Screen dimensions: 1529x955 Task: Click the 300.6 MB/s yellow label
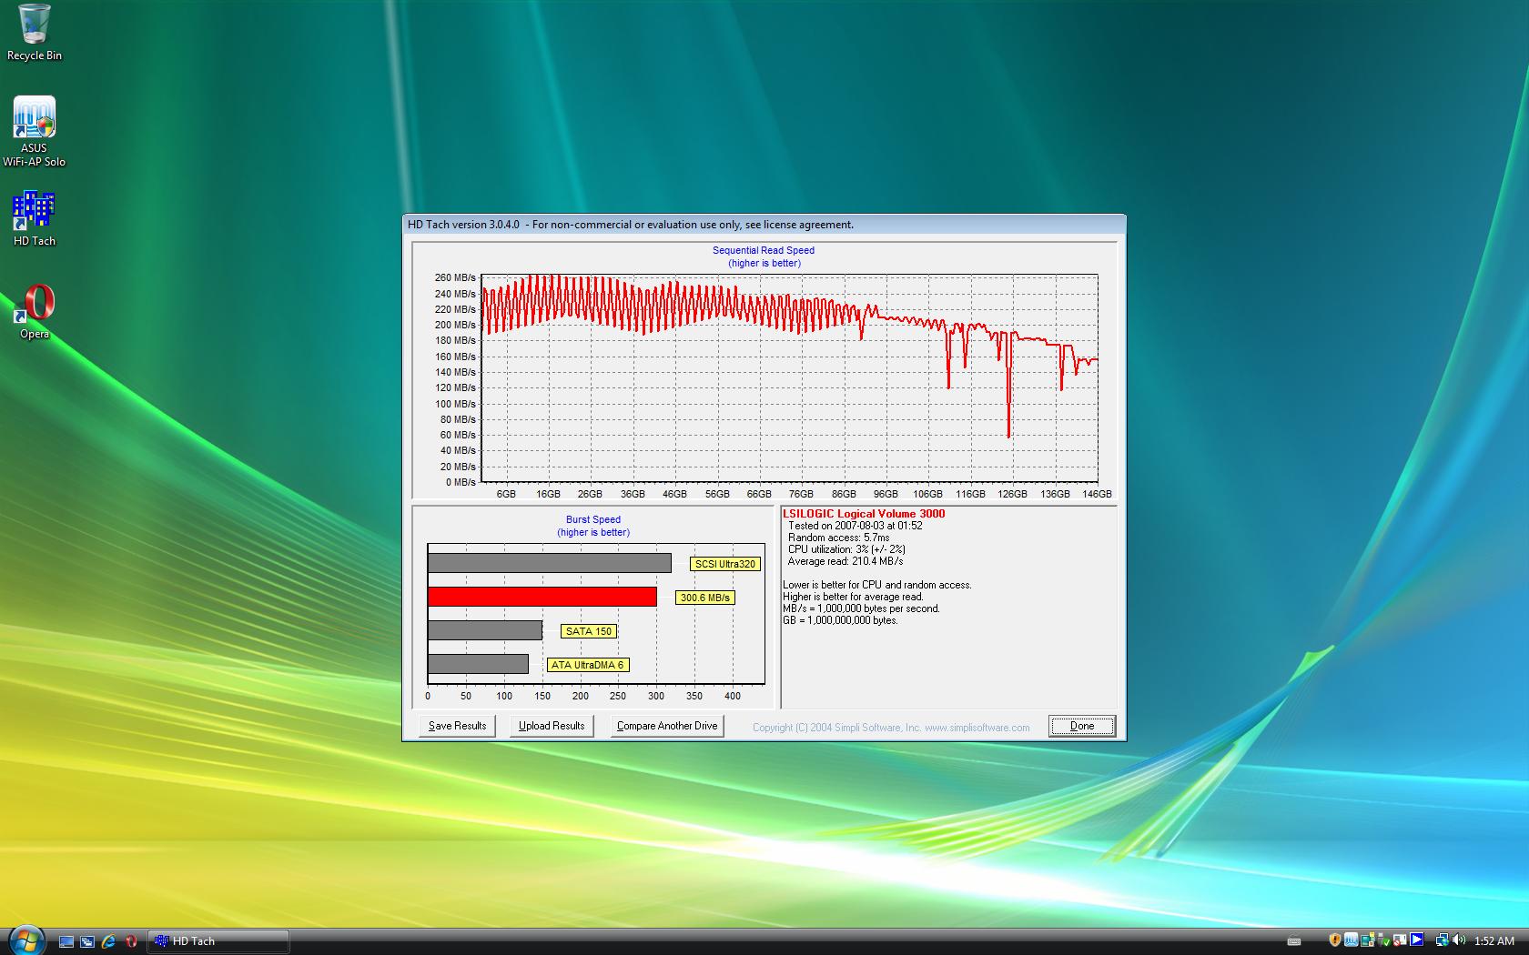(x=704, y=598)
